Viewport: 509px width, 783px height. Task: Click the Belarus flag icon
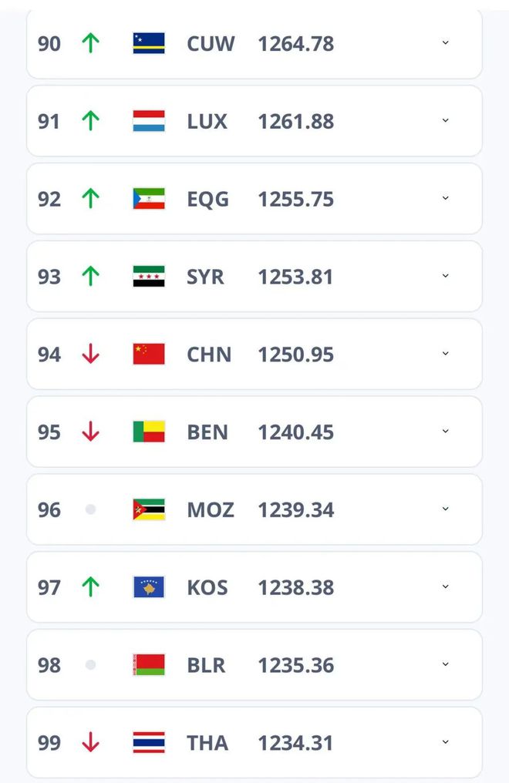pyautogui.click(x=149, y=664)
